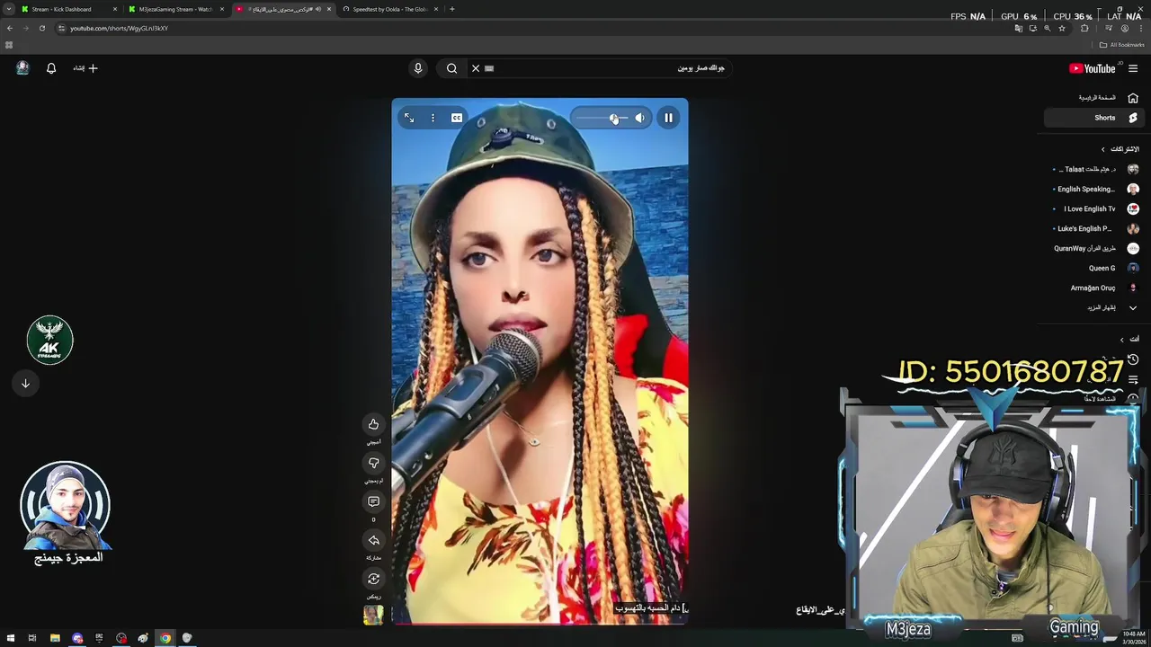Mute the Shorts video with the speaker icon
This screenshot has height=647, width=1151.
(639, 118)
